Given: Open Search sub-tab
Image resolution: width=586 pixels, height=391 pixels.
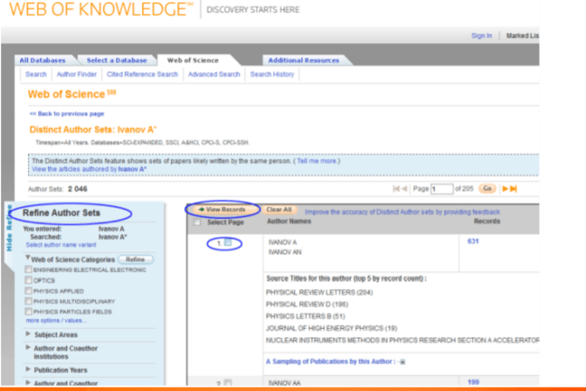Looking at the screenshot, I should [36, 74].
